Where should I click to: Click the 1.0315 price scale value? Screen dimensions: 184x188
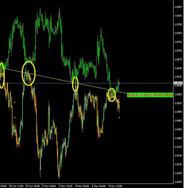178,164
